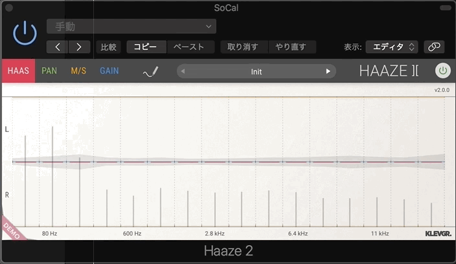The height and width of the screenshot is (264, 456).
Task: Click the v2.0.0 version label
Action: [442, 90]
